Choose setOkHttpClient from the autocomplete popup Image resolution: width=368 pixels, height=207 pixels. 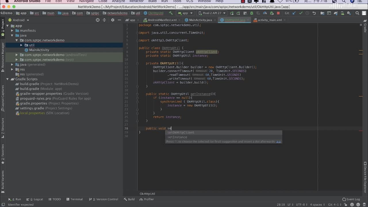coord(224,133)
